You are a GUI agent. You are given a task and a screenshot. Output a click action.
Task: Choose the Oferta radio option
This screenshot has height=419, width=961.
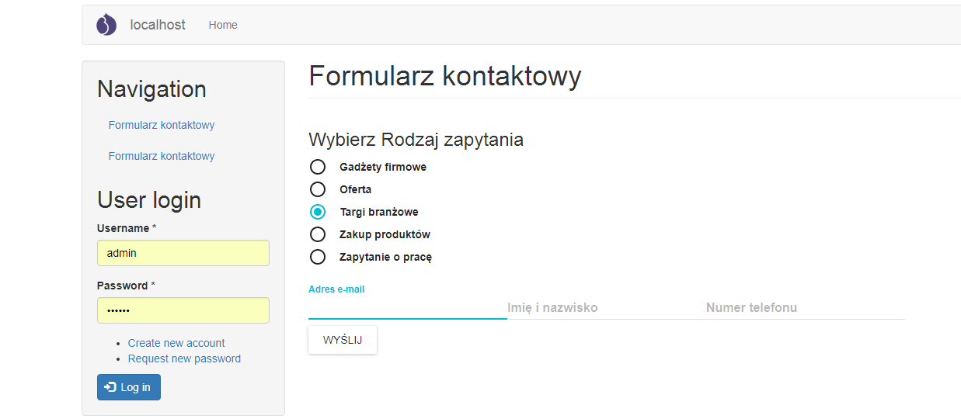point(318,189)
